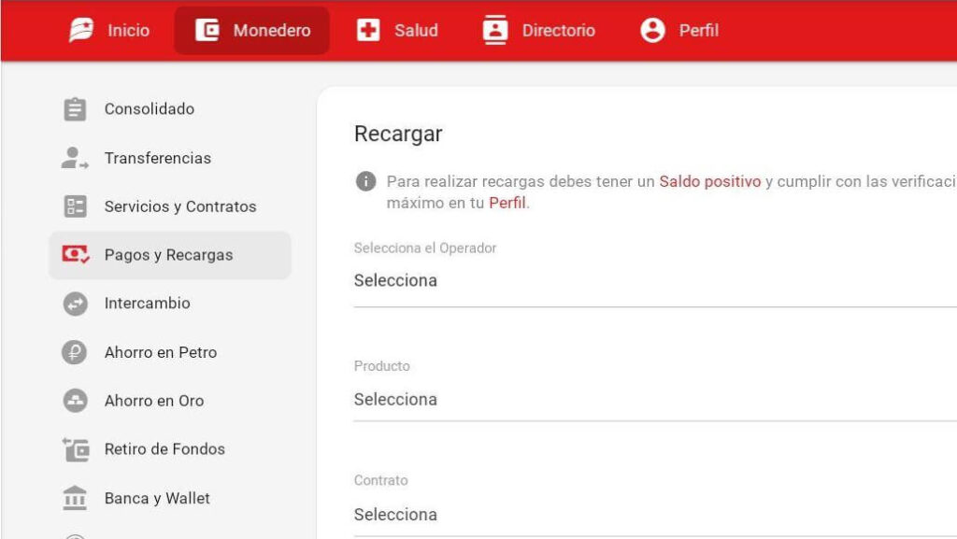Click the Banca y Wallet bank icon

click(75, 498)
